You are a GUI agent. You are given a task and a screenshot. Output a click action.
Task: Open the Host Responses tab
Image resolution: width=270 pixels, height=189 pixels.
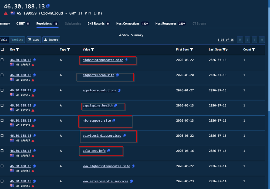pos(170,23)
